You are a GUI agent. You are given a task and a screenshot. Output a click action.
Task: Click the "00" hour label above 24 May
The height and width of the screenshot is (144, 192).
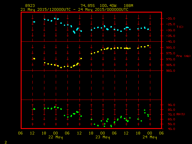[x=150, y=133]
